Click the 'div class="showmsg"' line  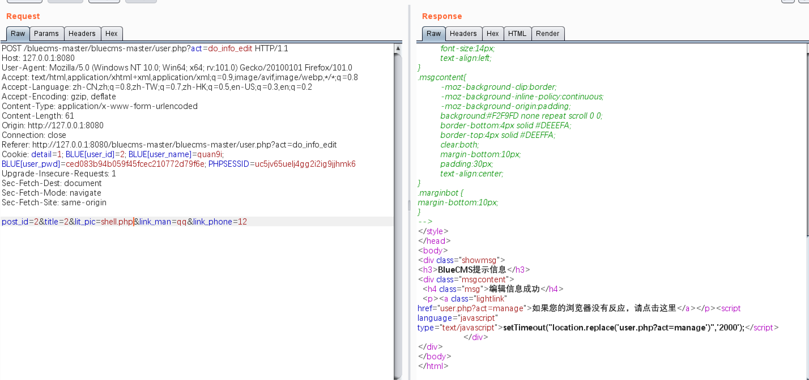pos(461,260)
